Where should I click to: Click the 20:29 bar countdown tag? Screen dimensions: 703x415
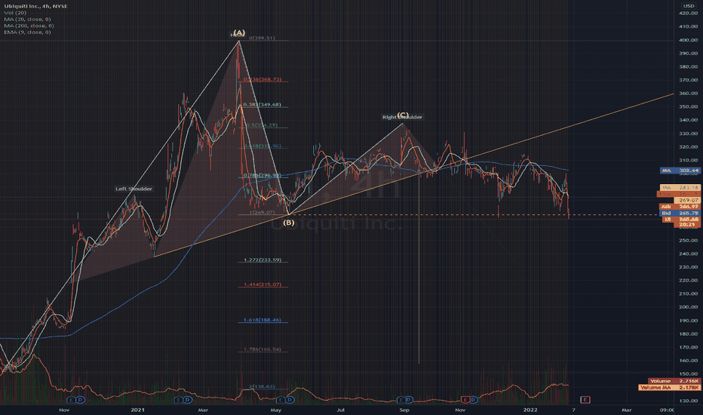point(687,224)
